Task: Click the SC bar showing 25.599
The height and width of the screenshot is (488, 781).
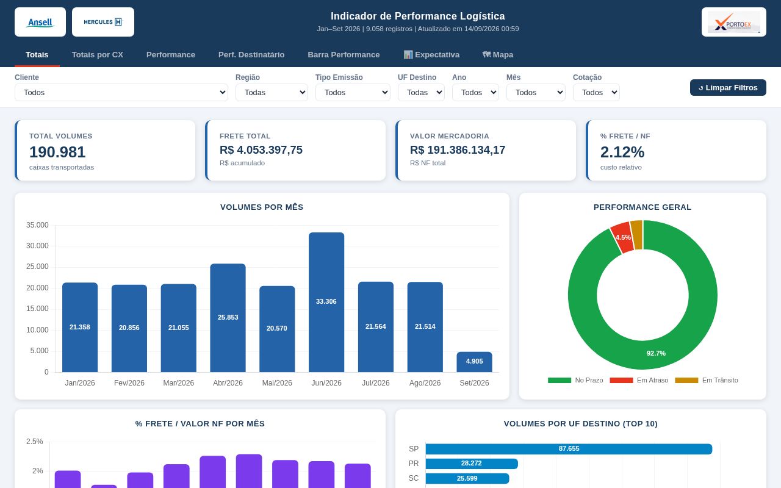Action: [x=467, y=478]
